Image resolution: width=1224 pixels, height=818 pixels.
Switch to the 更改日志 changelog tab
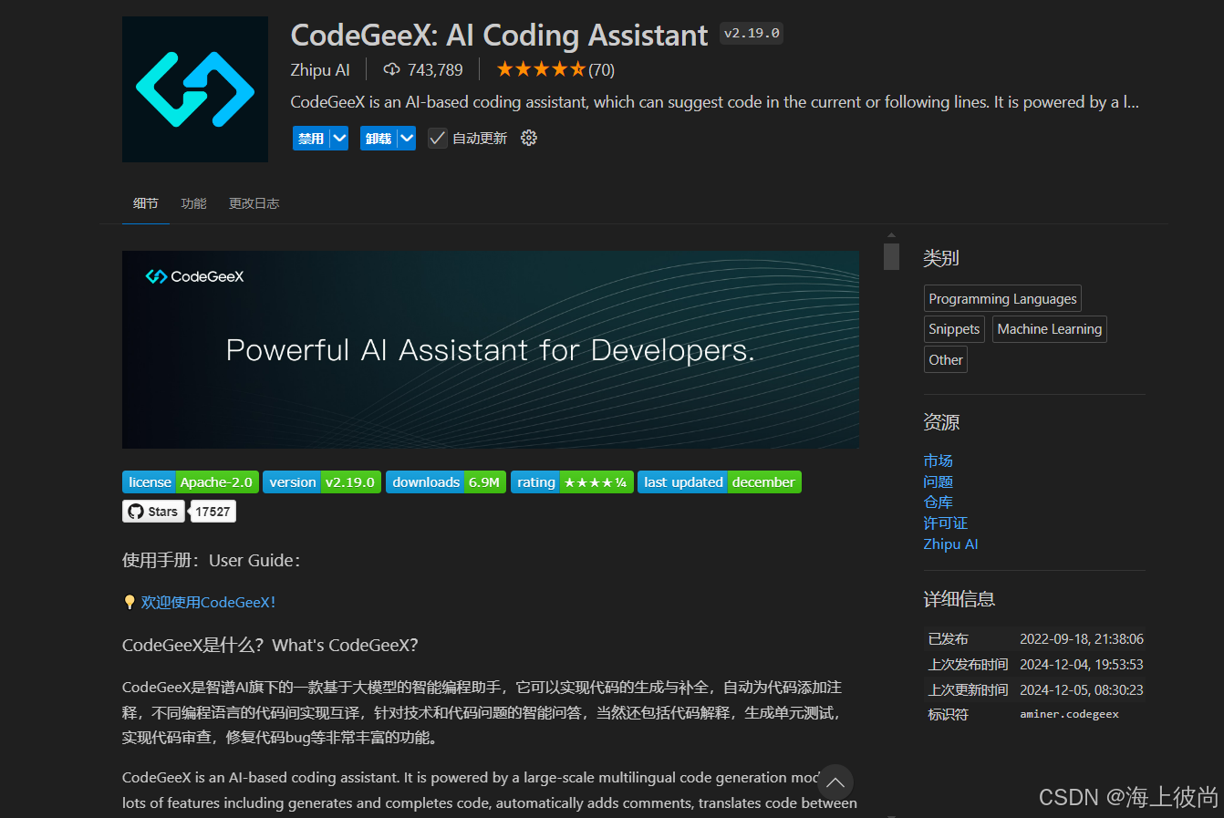(x=254, y=203)
